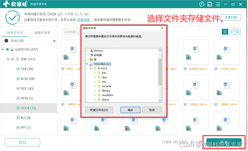Select the include folder name in dialog
The width and height of the screenshot is (248, 151).
click(x=107, y=86)
